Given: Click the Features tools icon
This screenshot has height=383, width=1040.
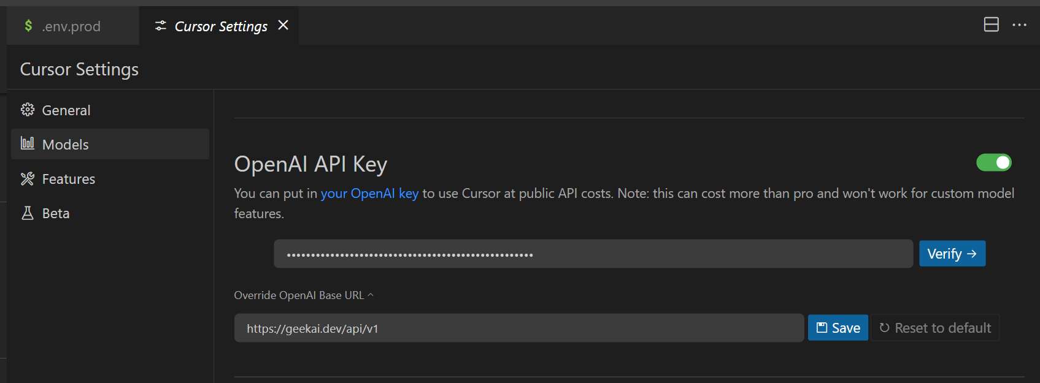Looking at the screenshot, I should point(28,178).
